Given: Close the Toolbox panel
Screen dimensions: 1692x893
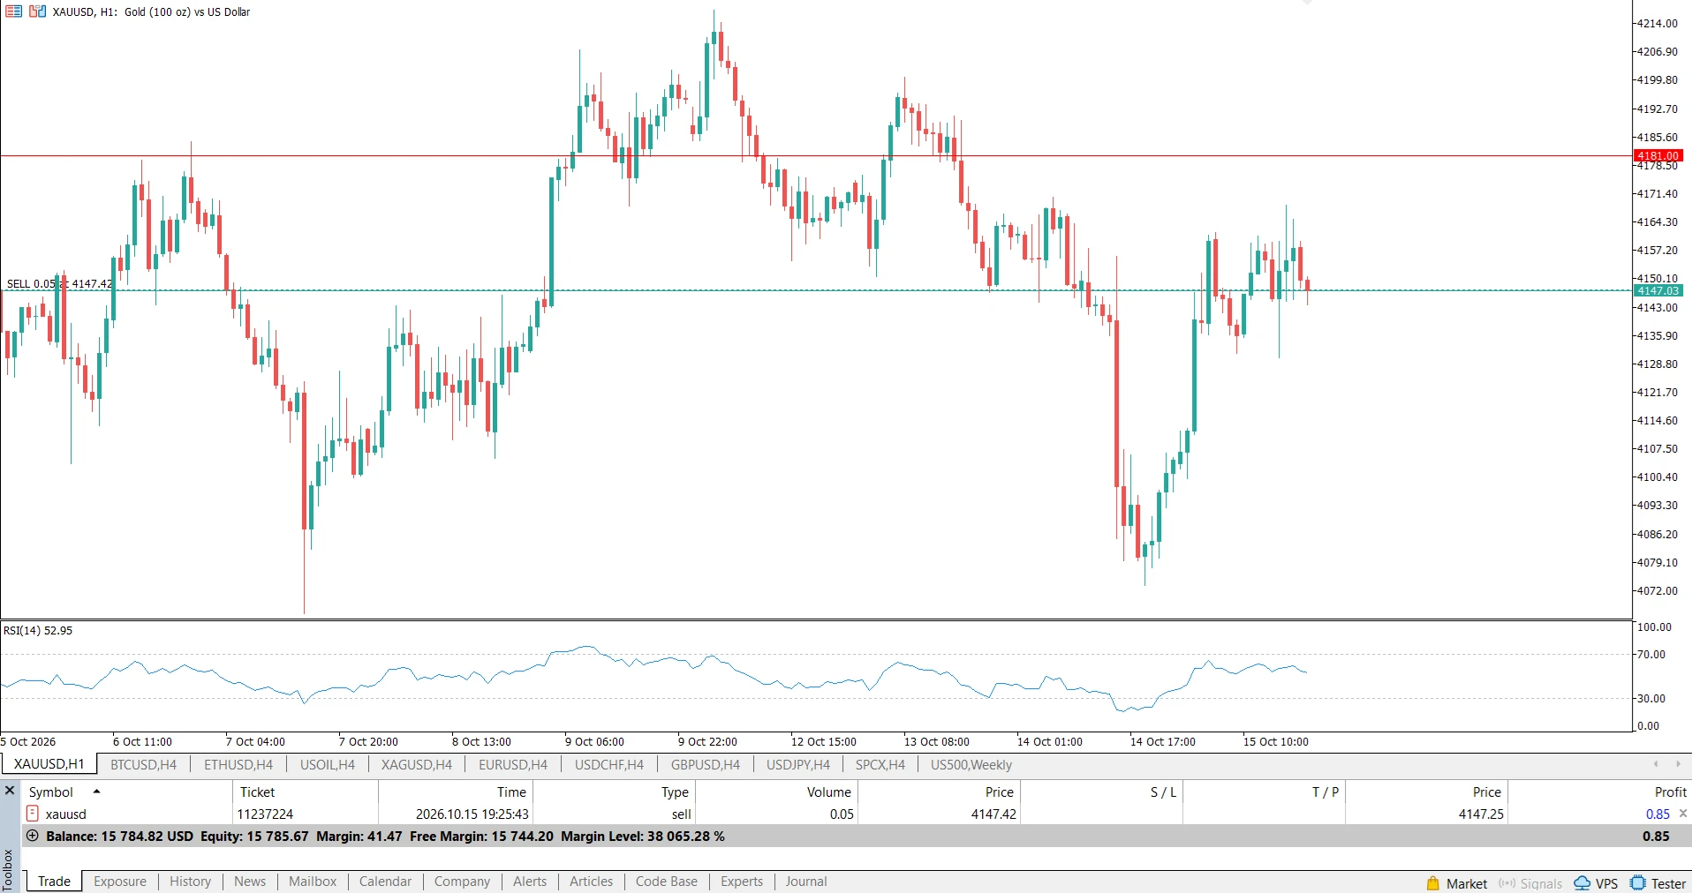Looking at the screenshot, I should [10, 791].
